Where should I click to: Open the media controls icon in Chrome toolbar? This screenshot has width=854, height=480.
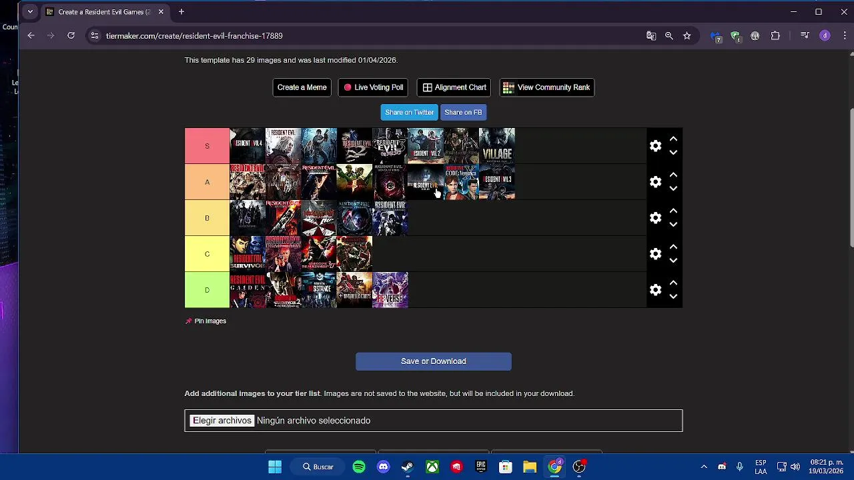click(805, 36)
